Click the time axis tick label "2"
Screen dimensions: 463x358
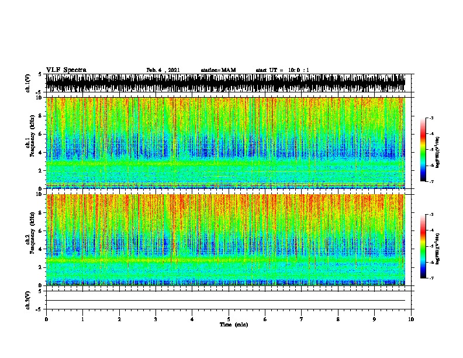119,319
